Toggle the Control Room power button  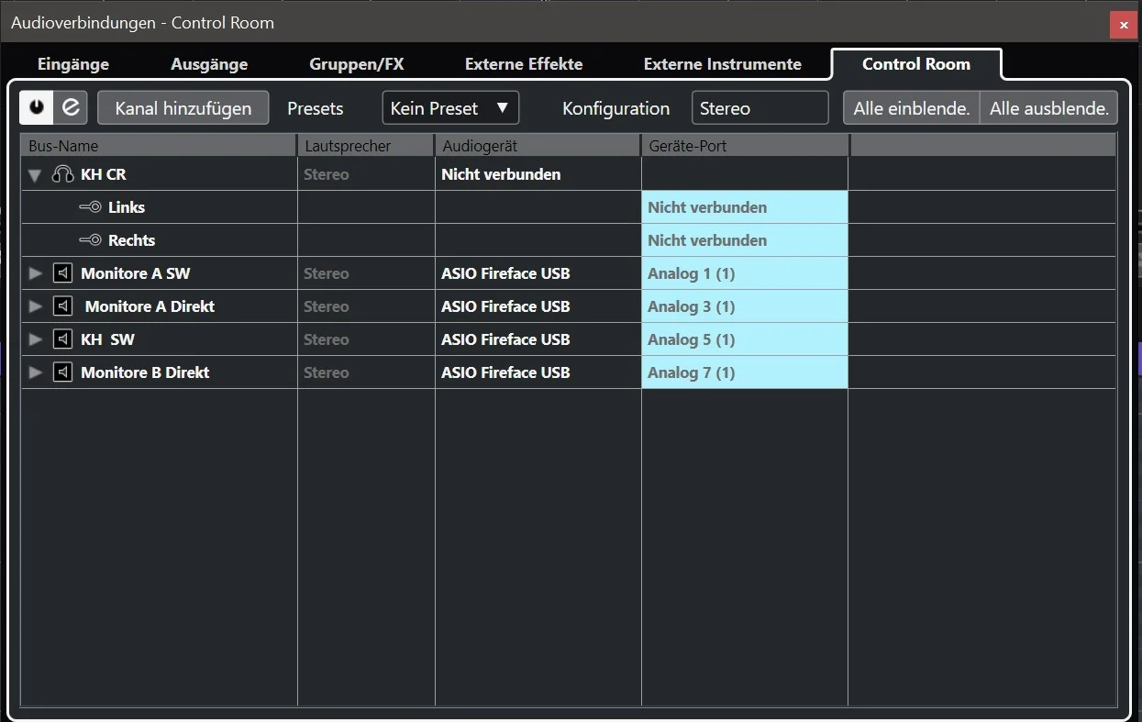(x=37, y=107)
